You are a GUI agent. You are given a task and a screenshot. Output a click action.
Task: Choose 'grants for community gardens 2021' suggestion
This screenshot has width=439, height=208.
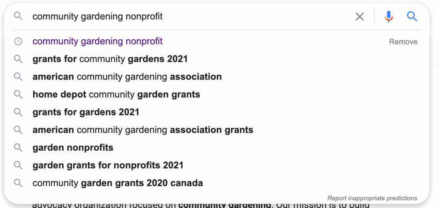click(110, 59)
